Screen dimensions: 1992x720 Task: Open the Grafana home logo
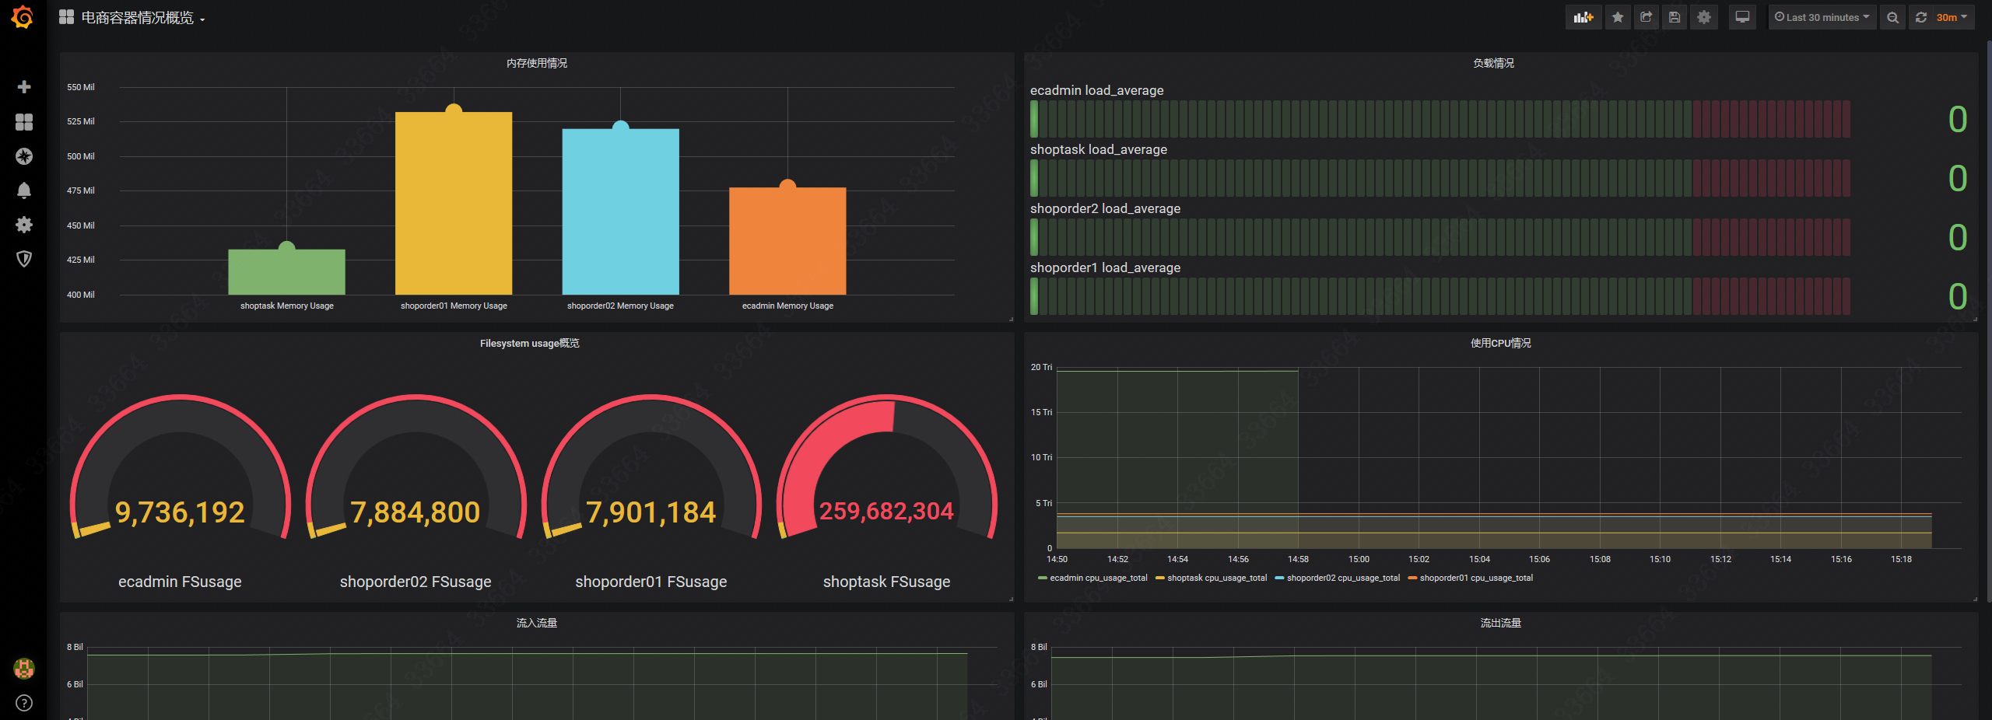(x=23, y=17)
